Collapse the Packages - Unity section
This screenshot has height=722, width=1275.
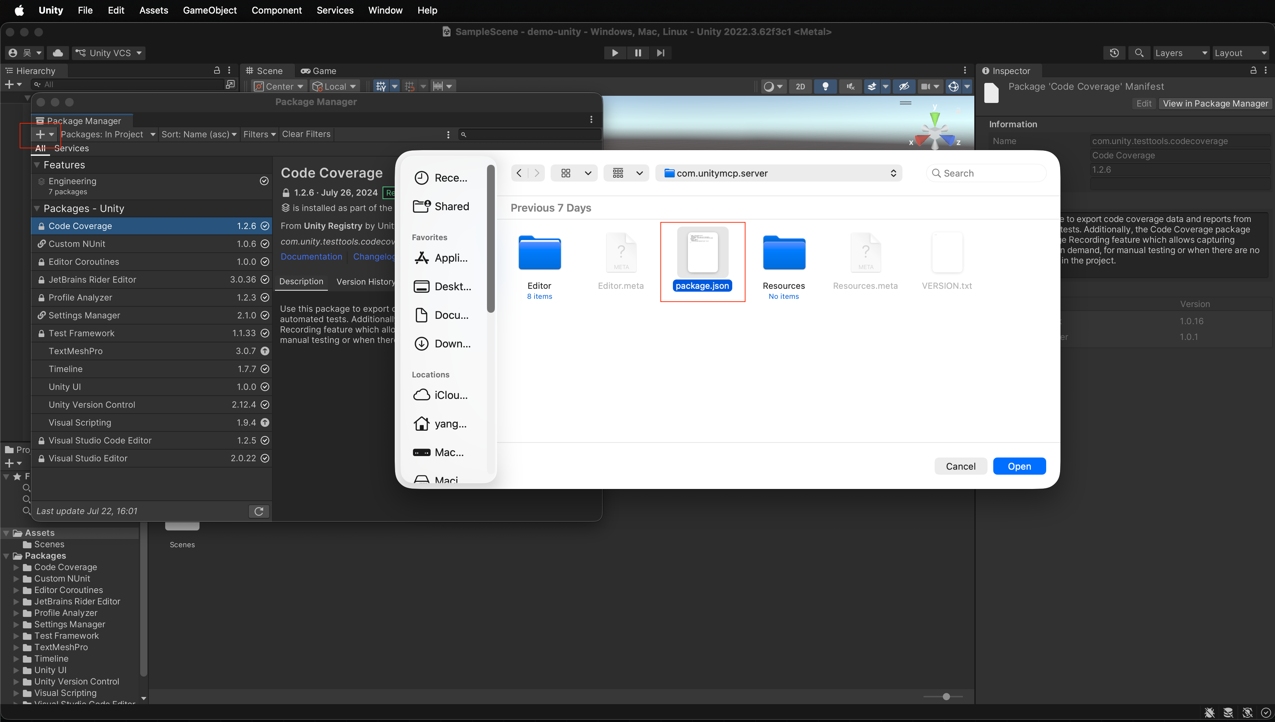click(x=37, y=208)
